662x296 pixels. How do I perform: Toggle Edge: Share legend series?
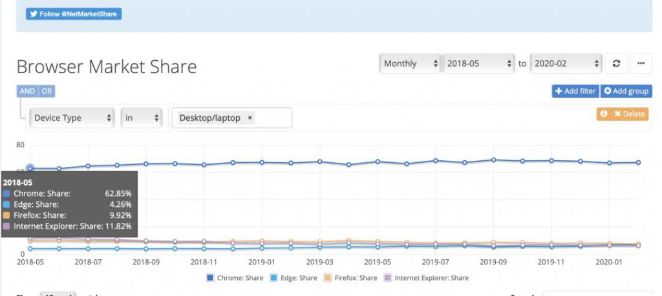294,278
